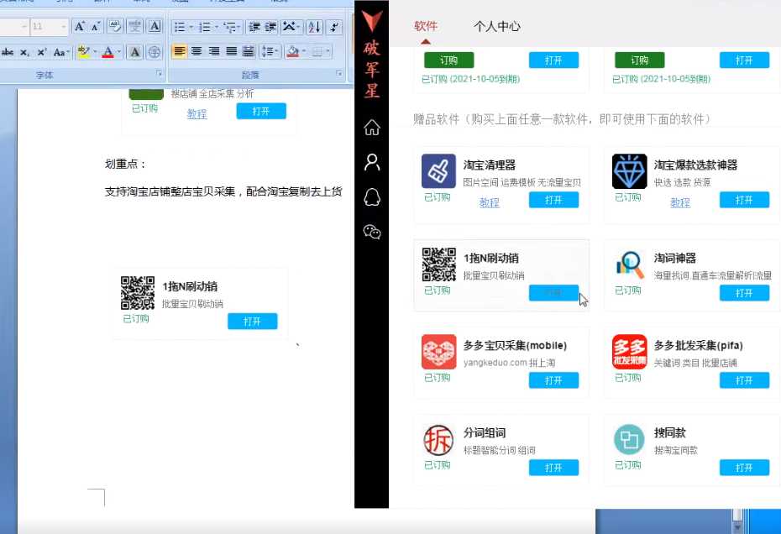The height and width of the screenshot is (534, 781).
Task: Toggle character shading in Word ribbon
Action: point(134,52)
